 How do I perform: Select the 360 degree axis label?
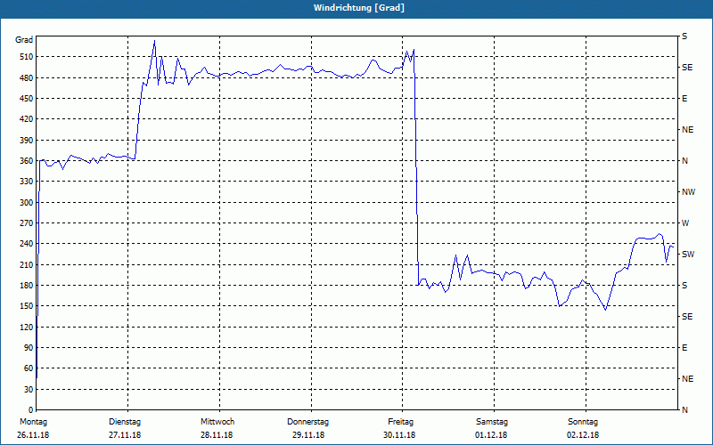pos(27,161)
